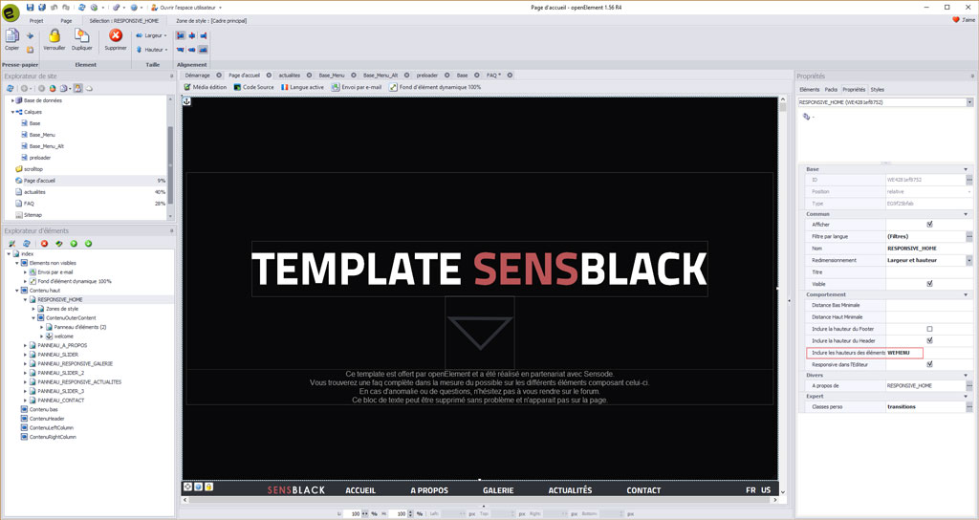Select FAQ page in site explorer
Viewport: 979px width, 520px height.
click(29, 204)
